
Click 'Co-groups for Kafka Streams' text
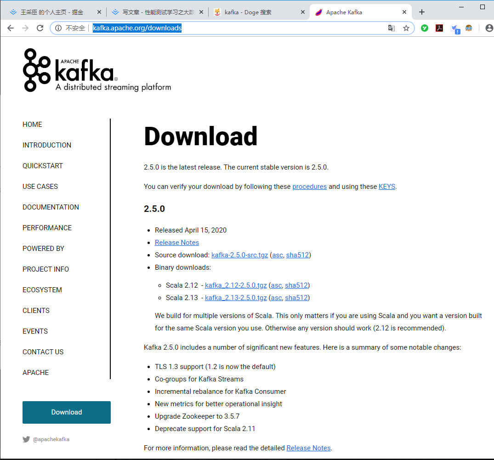click(199, 379)
